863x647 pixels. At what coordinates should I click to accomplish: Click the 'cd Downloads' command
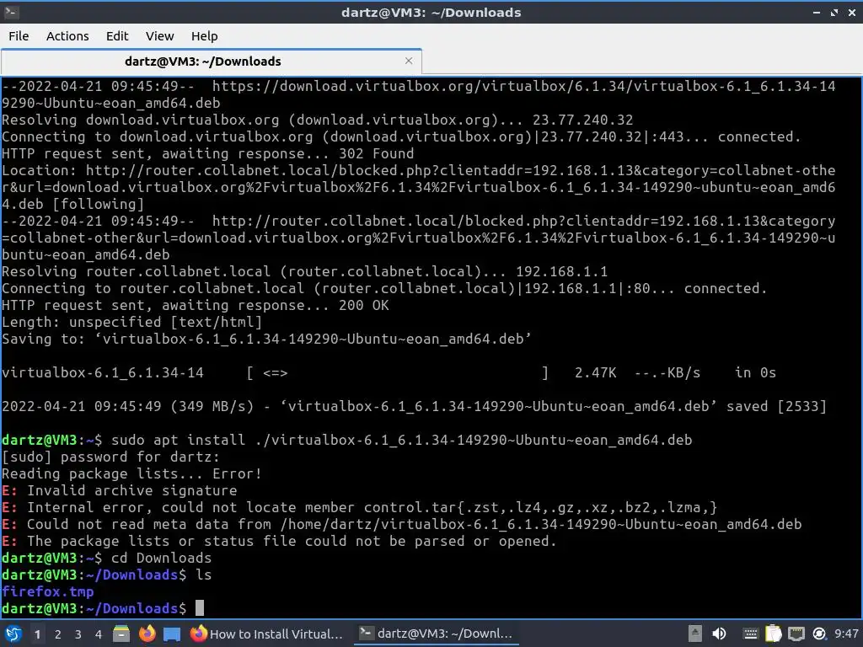161,558
